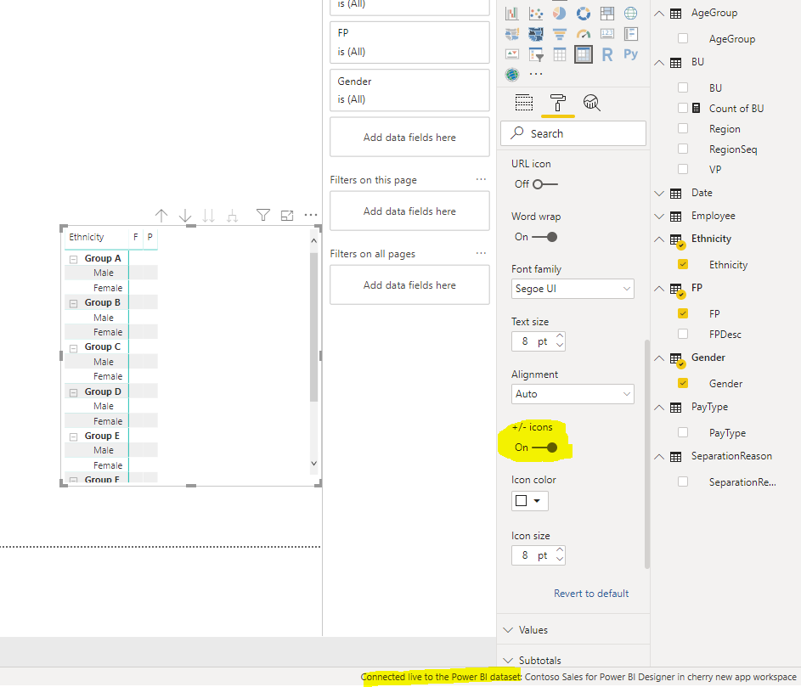Check the Region field checkbox
The width and height of the screenshot is (801, 687).
click(683, 128)
